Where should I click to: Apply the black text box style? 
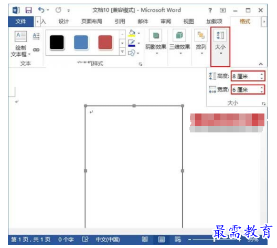tap(57, 42)
